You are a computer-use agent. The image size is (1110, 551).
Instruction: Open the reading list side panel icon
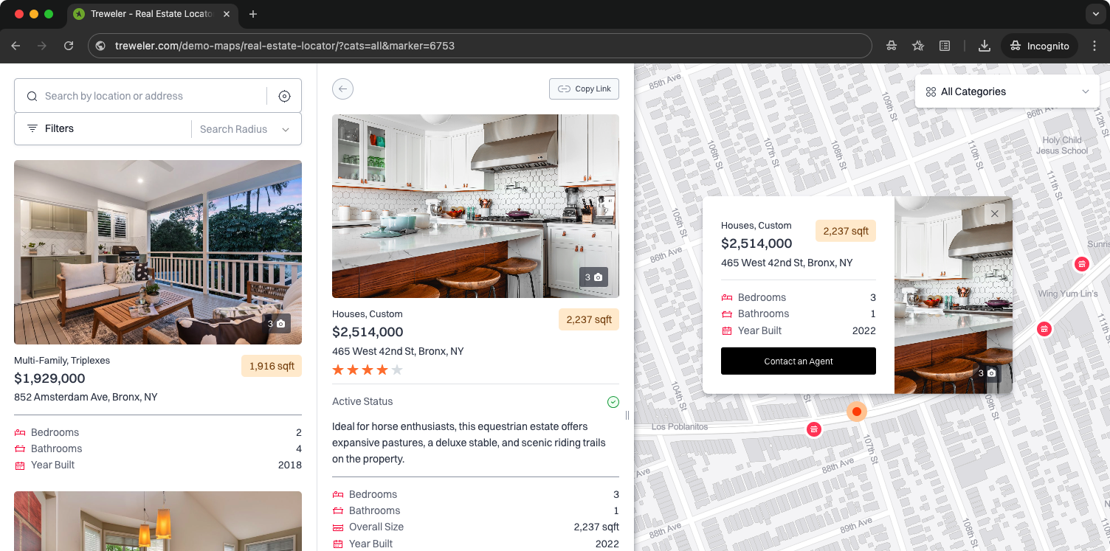click(x=945, y=46)
